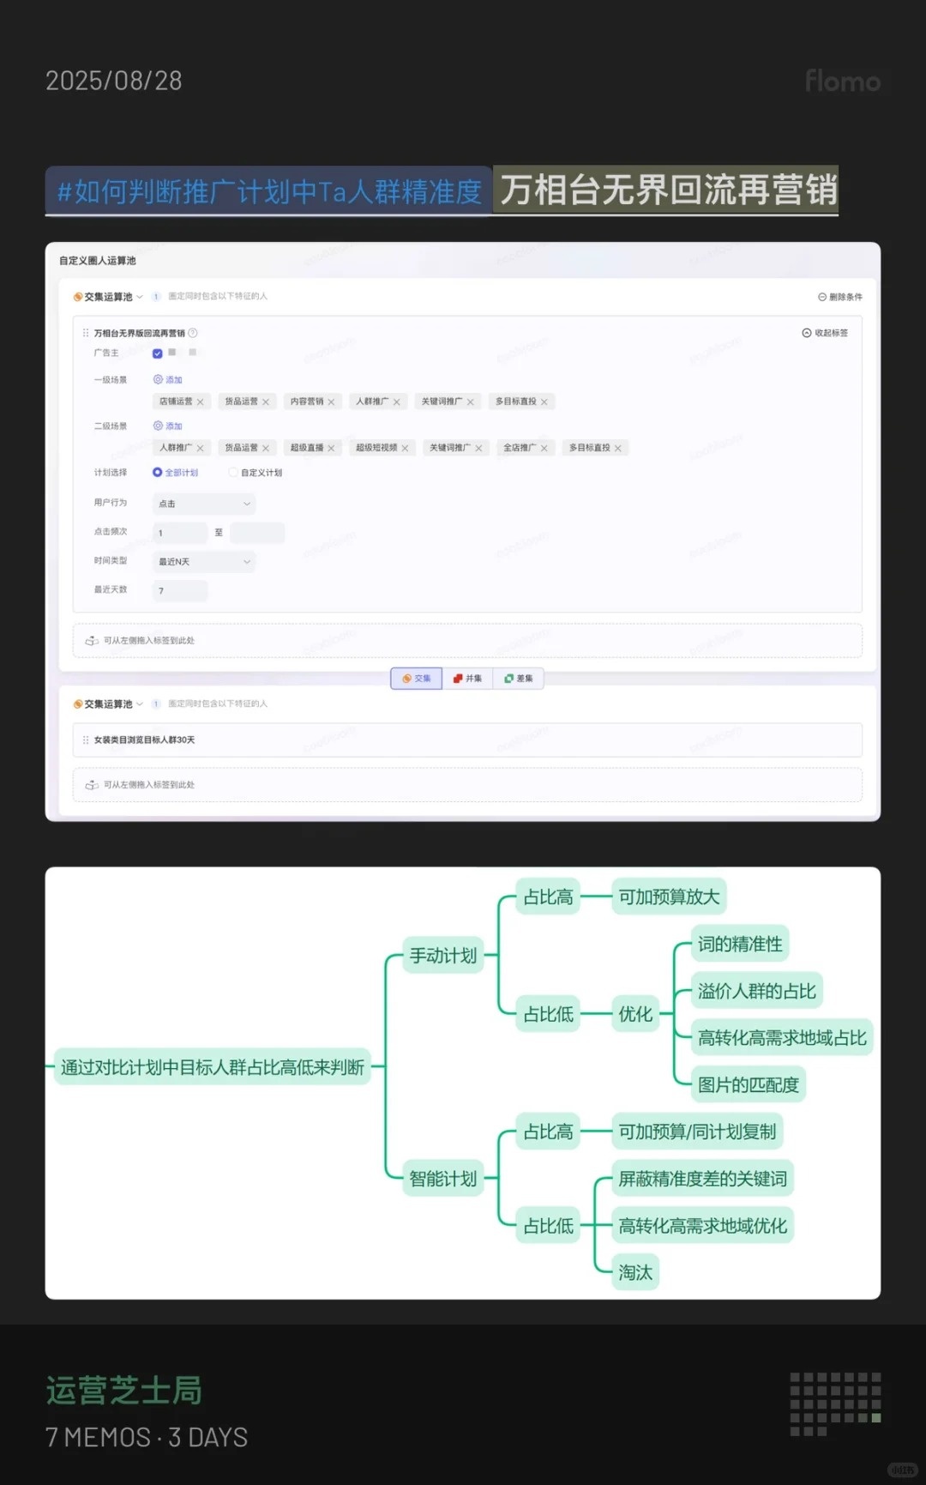Image resolution: width=926 pixels, height=1485 pixels.
Task: Switch pool operator to 交集
Action: 417,679
